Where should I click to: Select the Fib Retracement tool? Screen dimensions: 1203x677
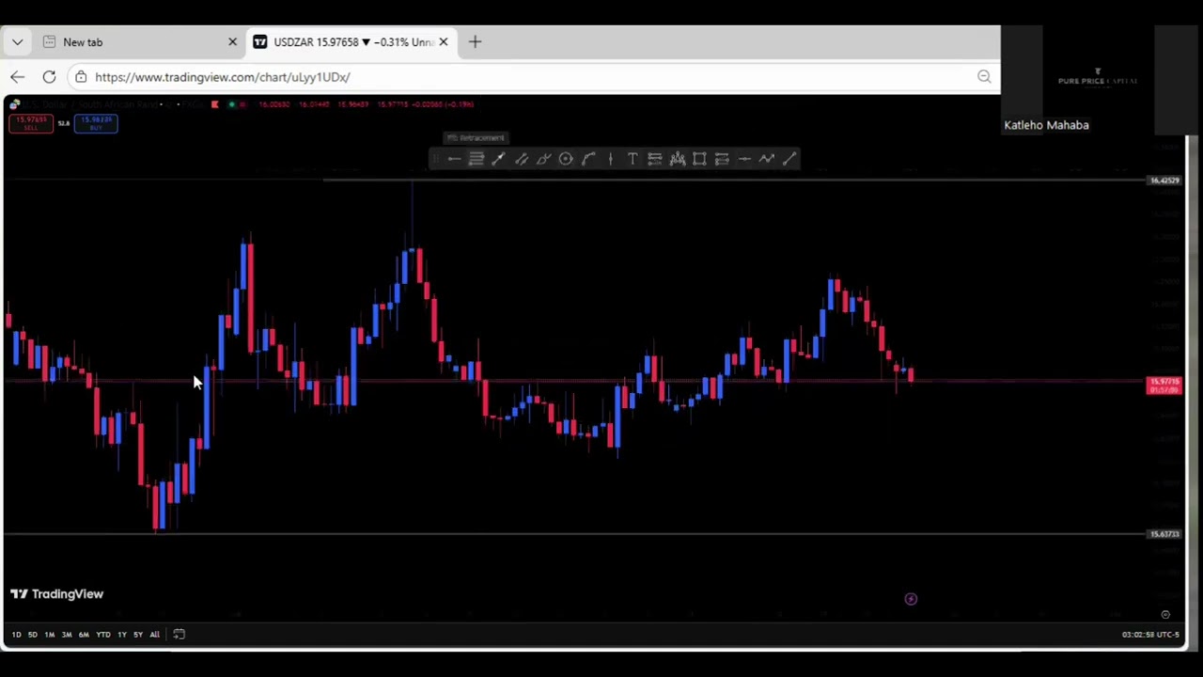tap(477, 159)
